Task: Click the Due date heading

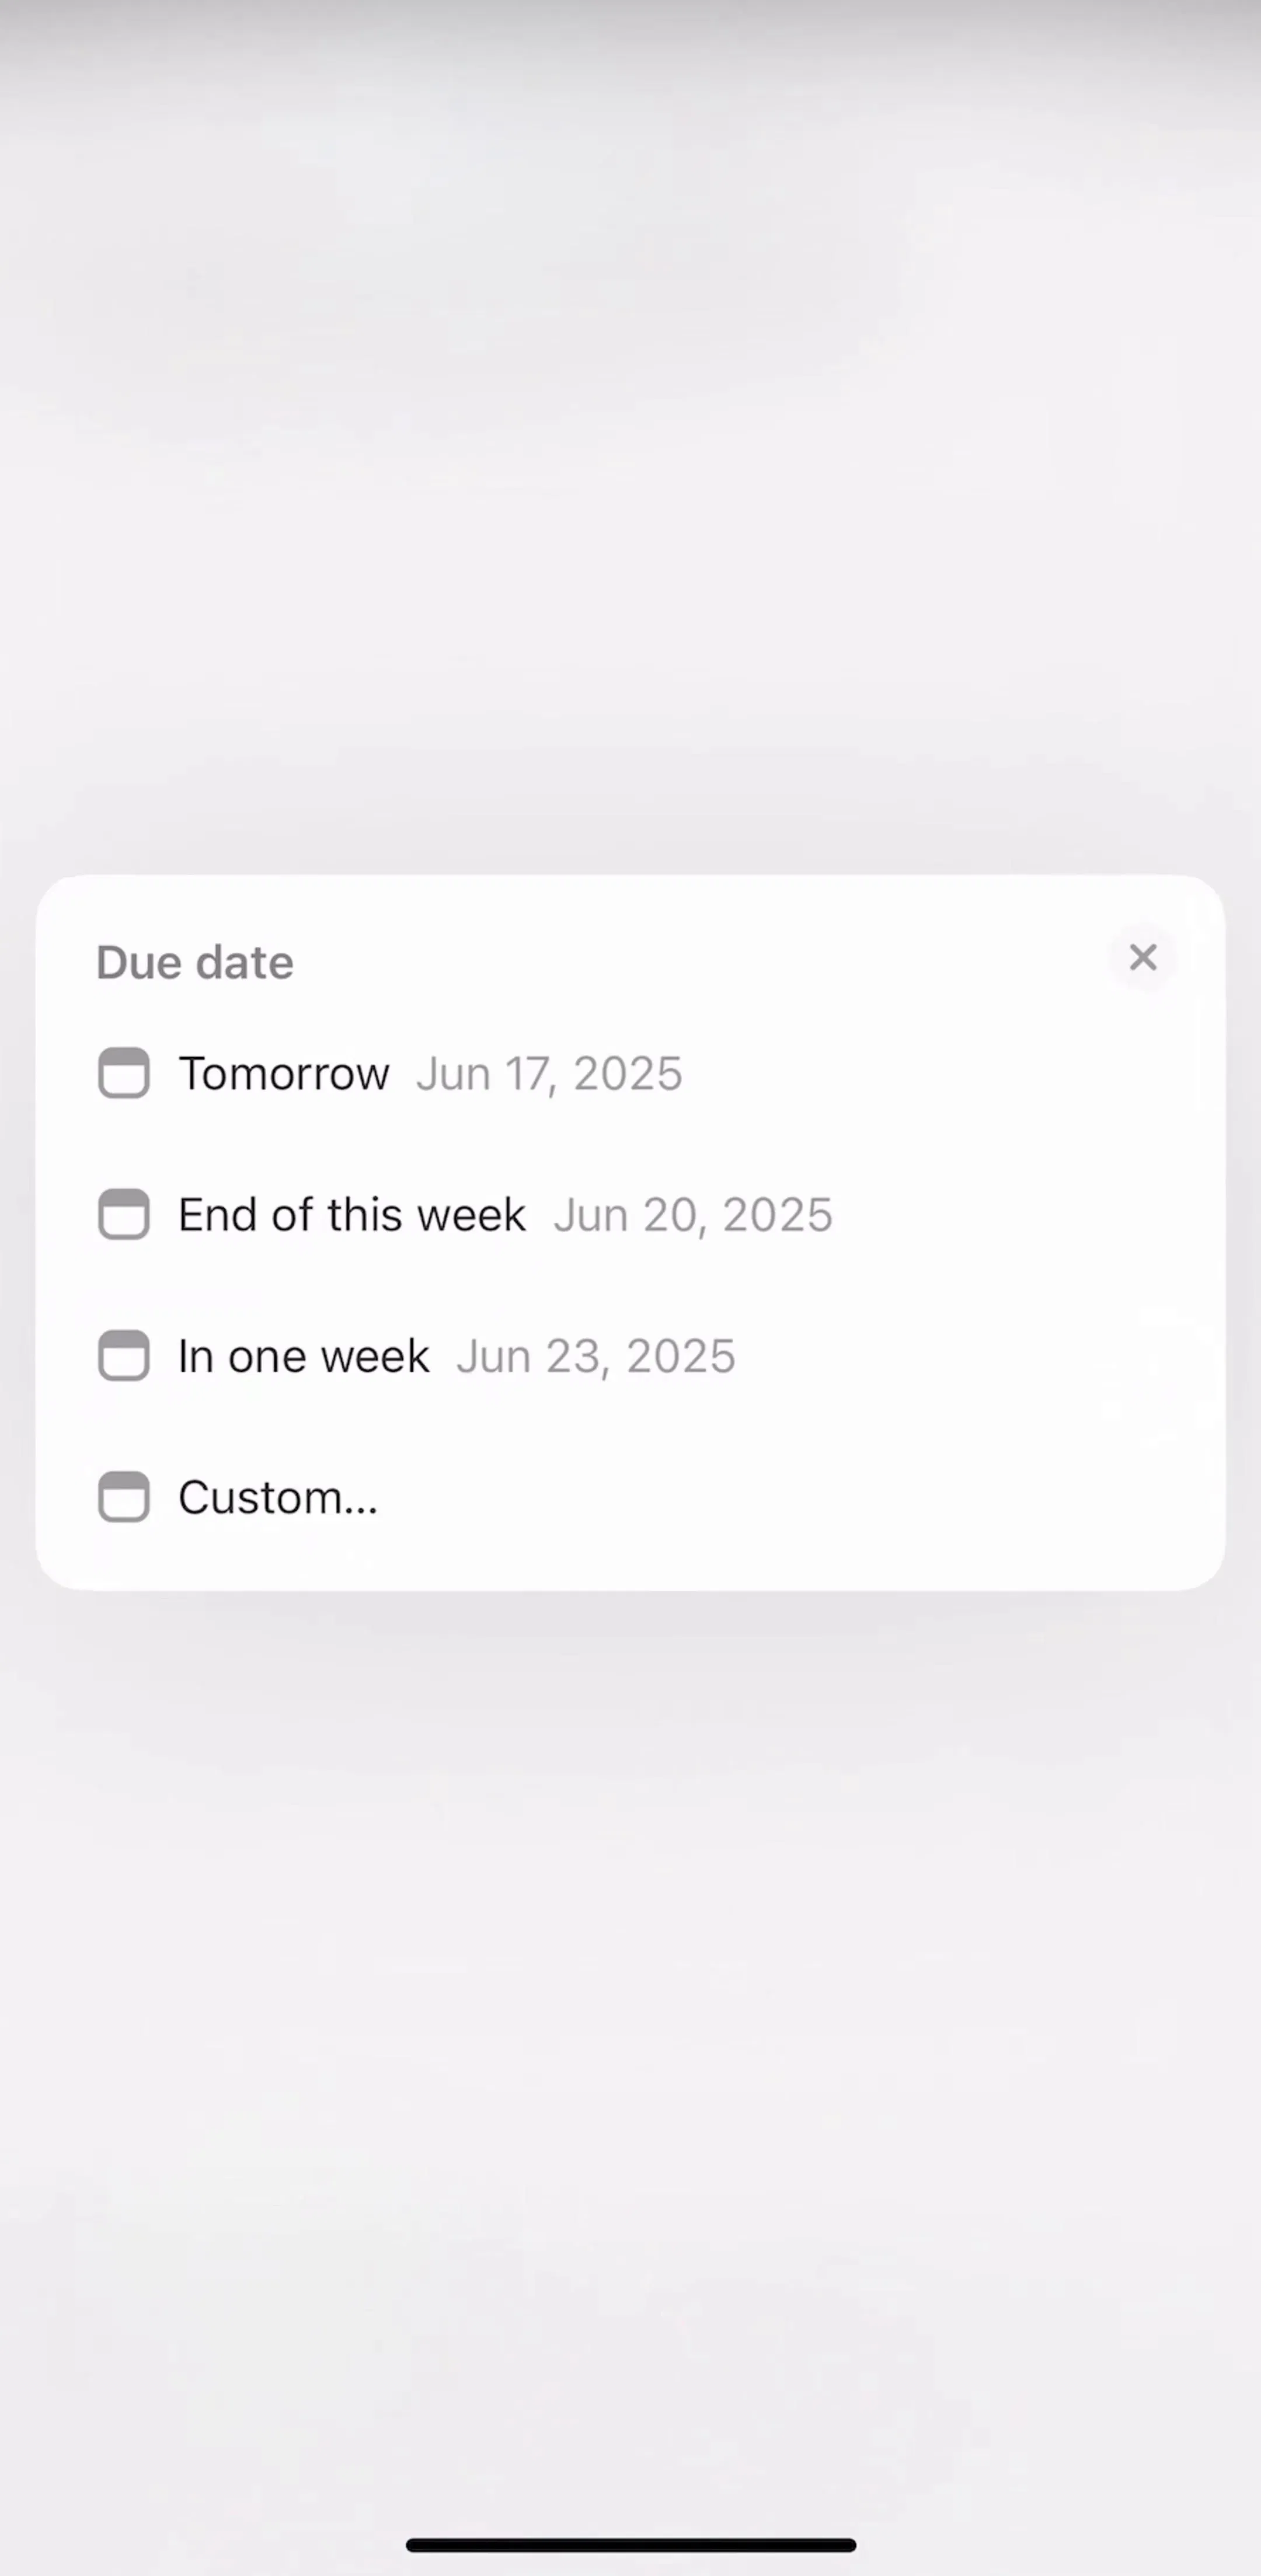Action: pyautogui.click(x=195, y=962)
